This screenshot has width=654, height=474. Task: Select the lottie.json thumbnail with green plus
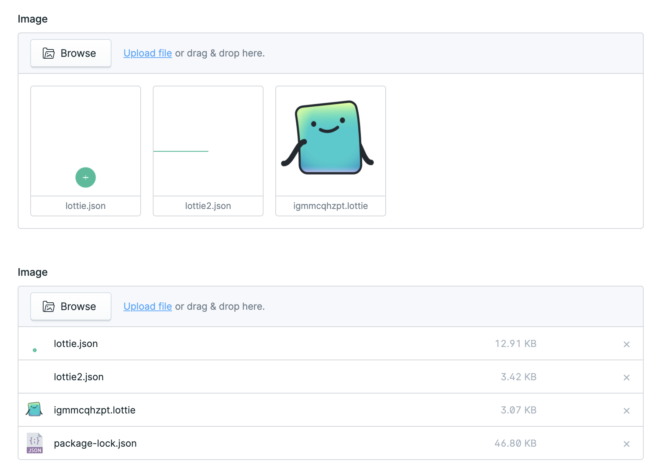coord(86,141)
